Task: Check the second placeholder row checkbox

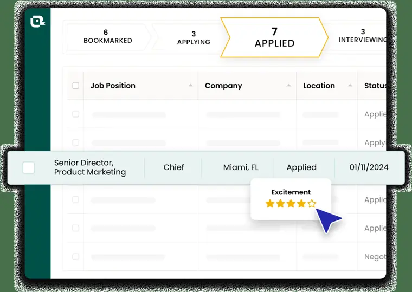Action: click(76, 142)
